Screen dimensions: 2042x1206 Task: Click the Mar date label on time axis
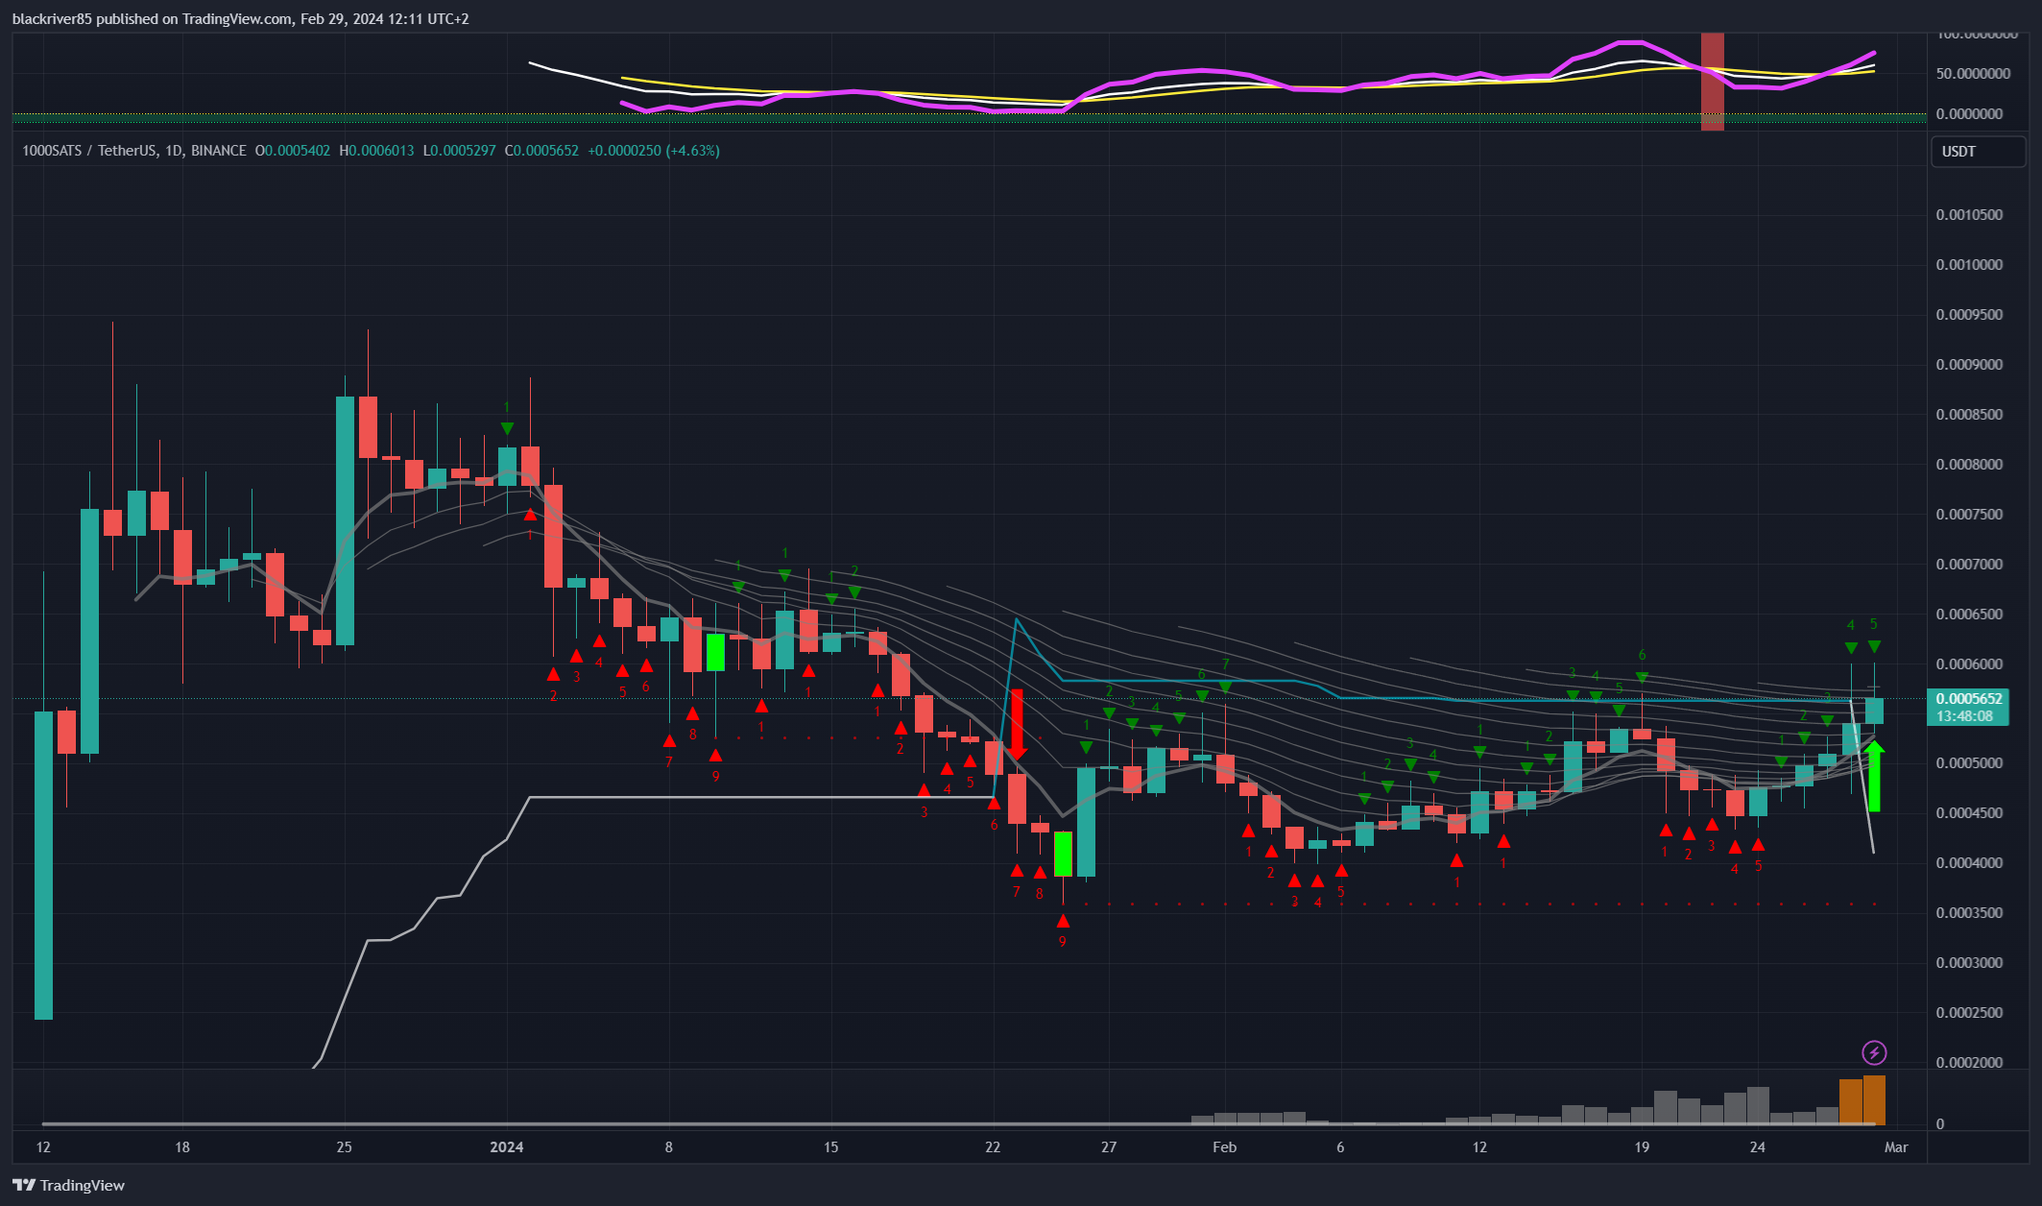click(x=1896, y=1147)
